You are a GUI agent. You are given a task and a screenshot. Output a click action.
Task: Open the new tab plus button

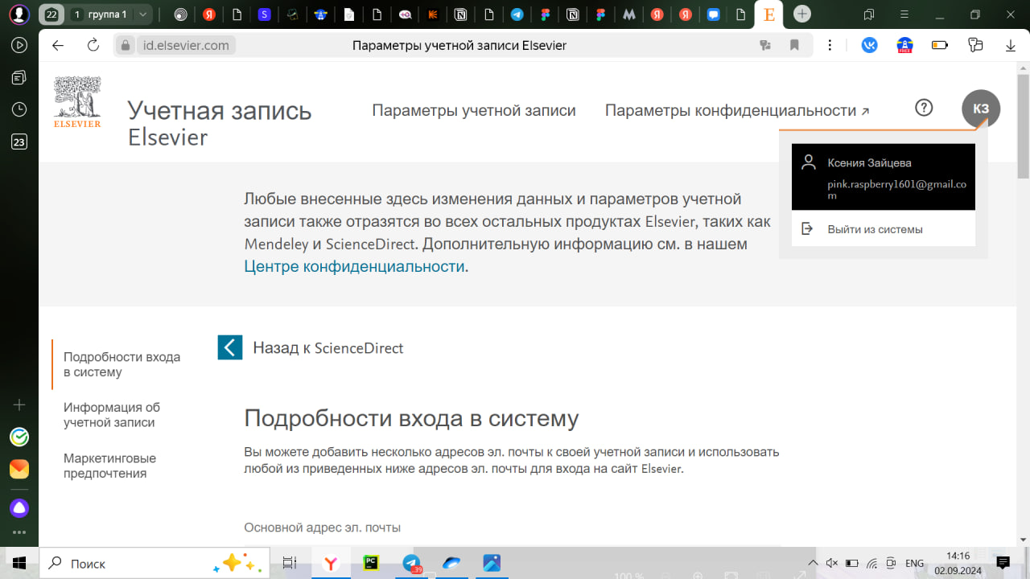coord(802,14)
